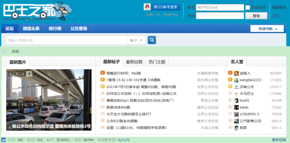Open the 哈尔滨公交版 forum link
Screen dimensions: 290x143
click(208, 80)
